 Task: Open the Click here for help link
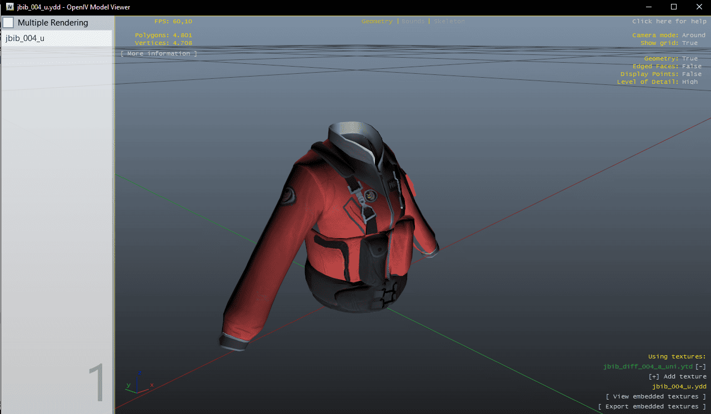(669, 21)
